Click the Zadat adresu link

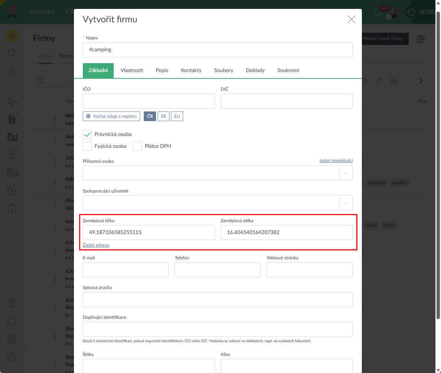96,245
